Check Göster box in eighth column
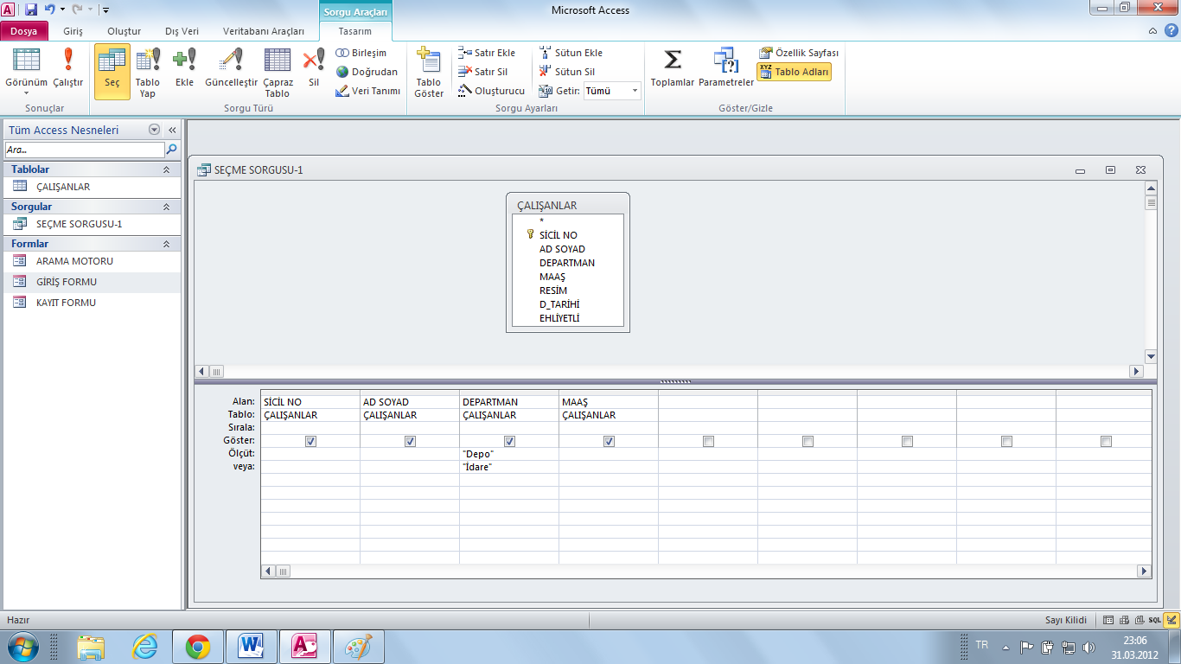Screen dimensions: 1181x664 tap(1006, 441)
